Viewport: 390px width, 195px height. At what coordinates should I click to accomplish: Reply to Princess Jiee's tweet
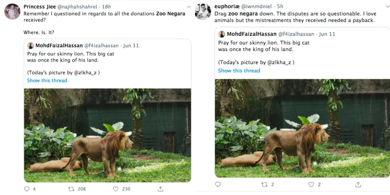[x=27, y=189]
